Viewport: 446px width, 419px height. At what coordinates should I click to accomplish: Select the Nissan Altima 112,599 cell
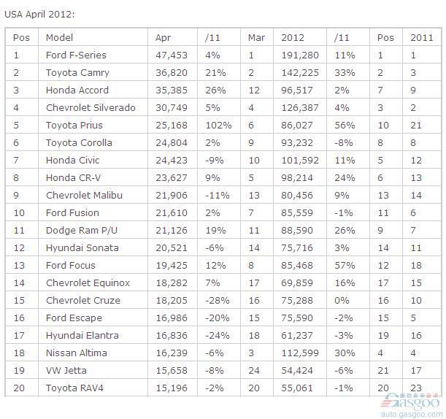point(300,353)
